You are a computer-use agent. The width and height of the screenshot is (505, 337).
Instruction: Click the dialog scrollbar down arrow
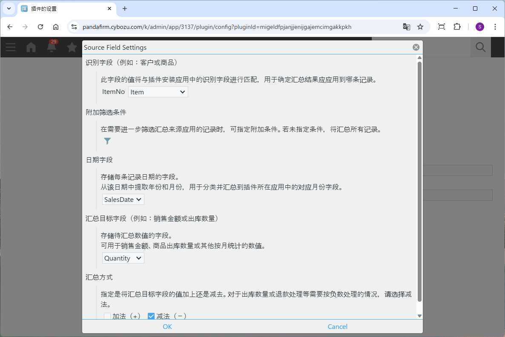pos(419,316)
